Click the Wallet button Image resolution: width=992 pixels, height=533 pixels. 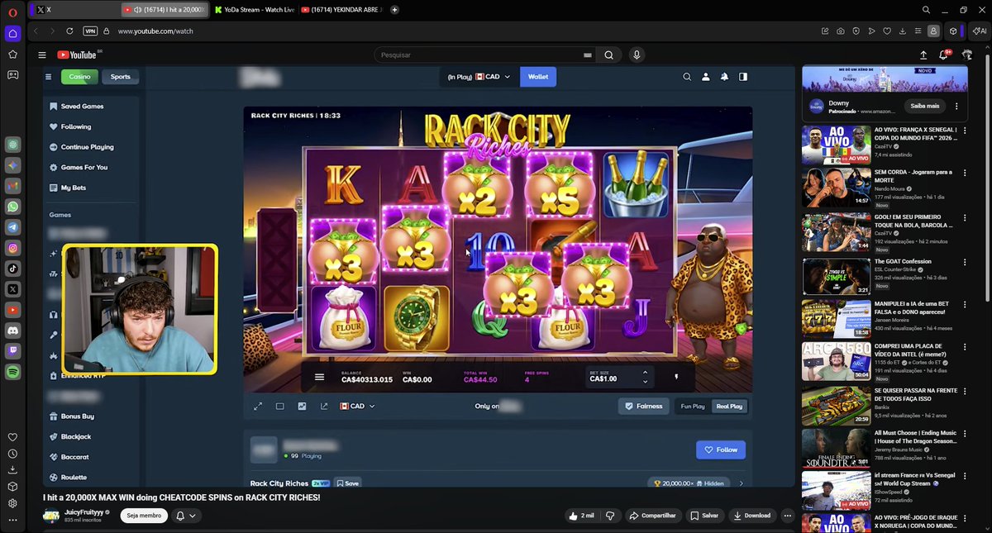(538, 77)
